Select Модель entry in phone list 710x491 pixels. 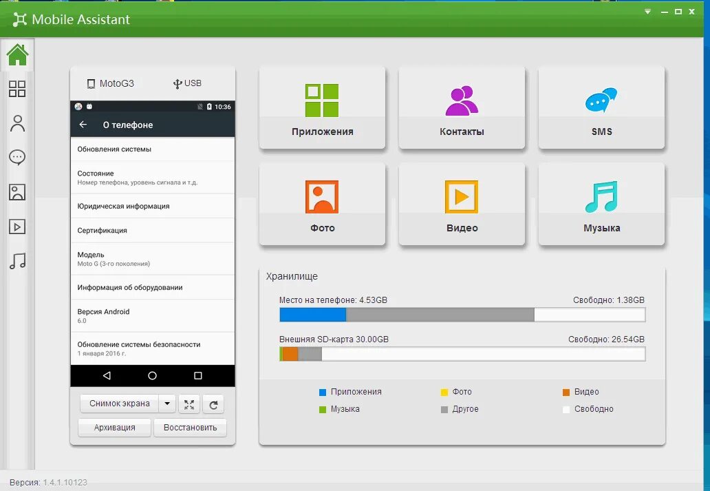(153, 259)
